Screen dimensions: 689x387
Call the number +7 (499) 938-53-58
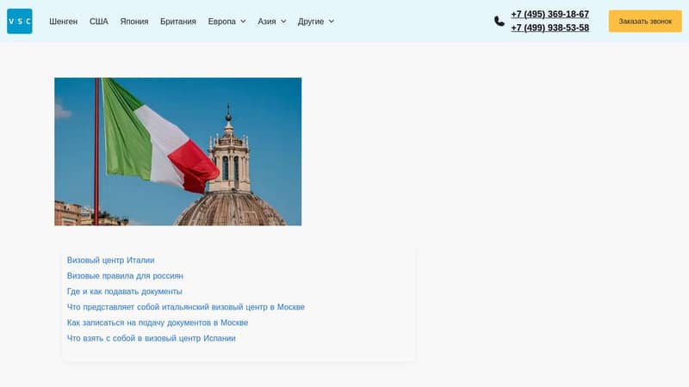click(549, 28)
